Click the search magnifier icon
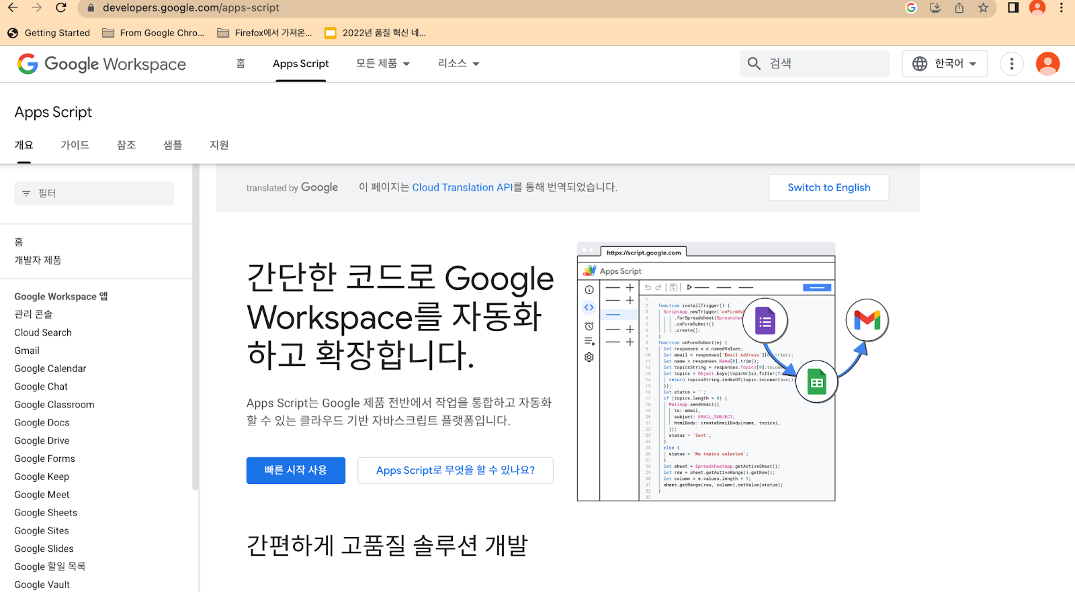This screenshot has width=1075, height=592. tap(754, 64)
